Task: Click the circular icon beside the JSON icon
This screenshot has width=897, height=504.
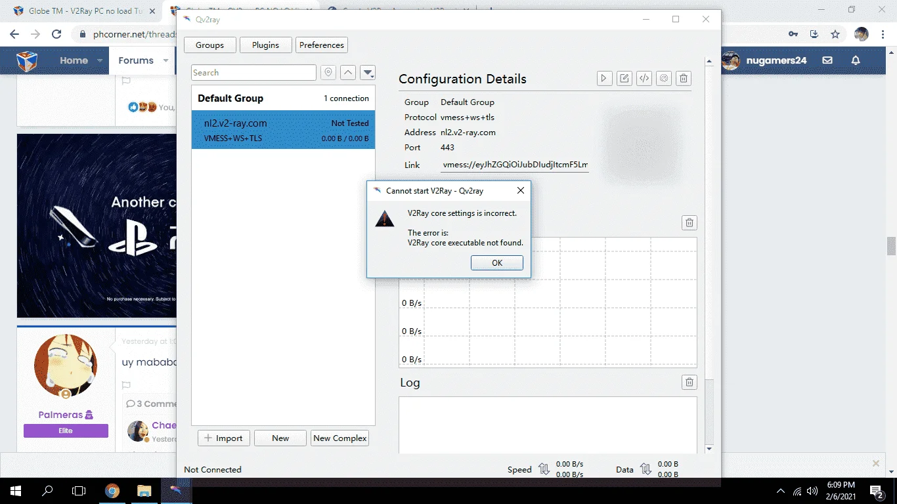Action: (664, 79)
